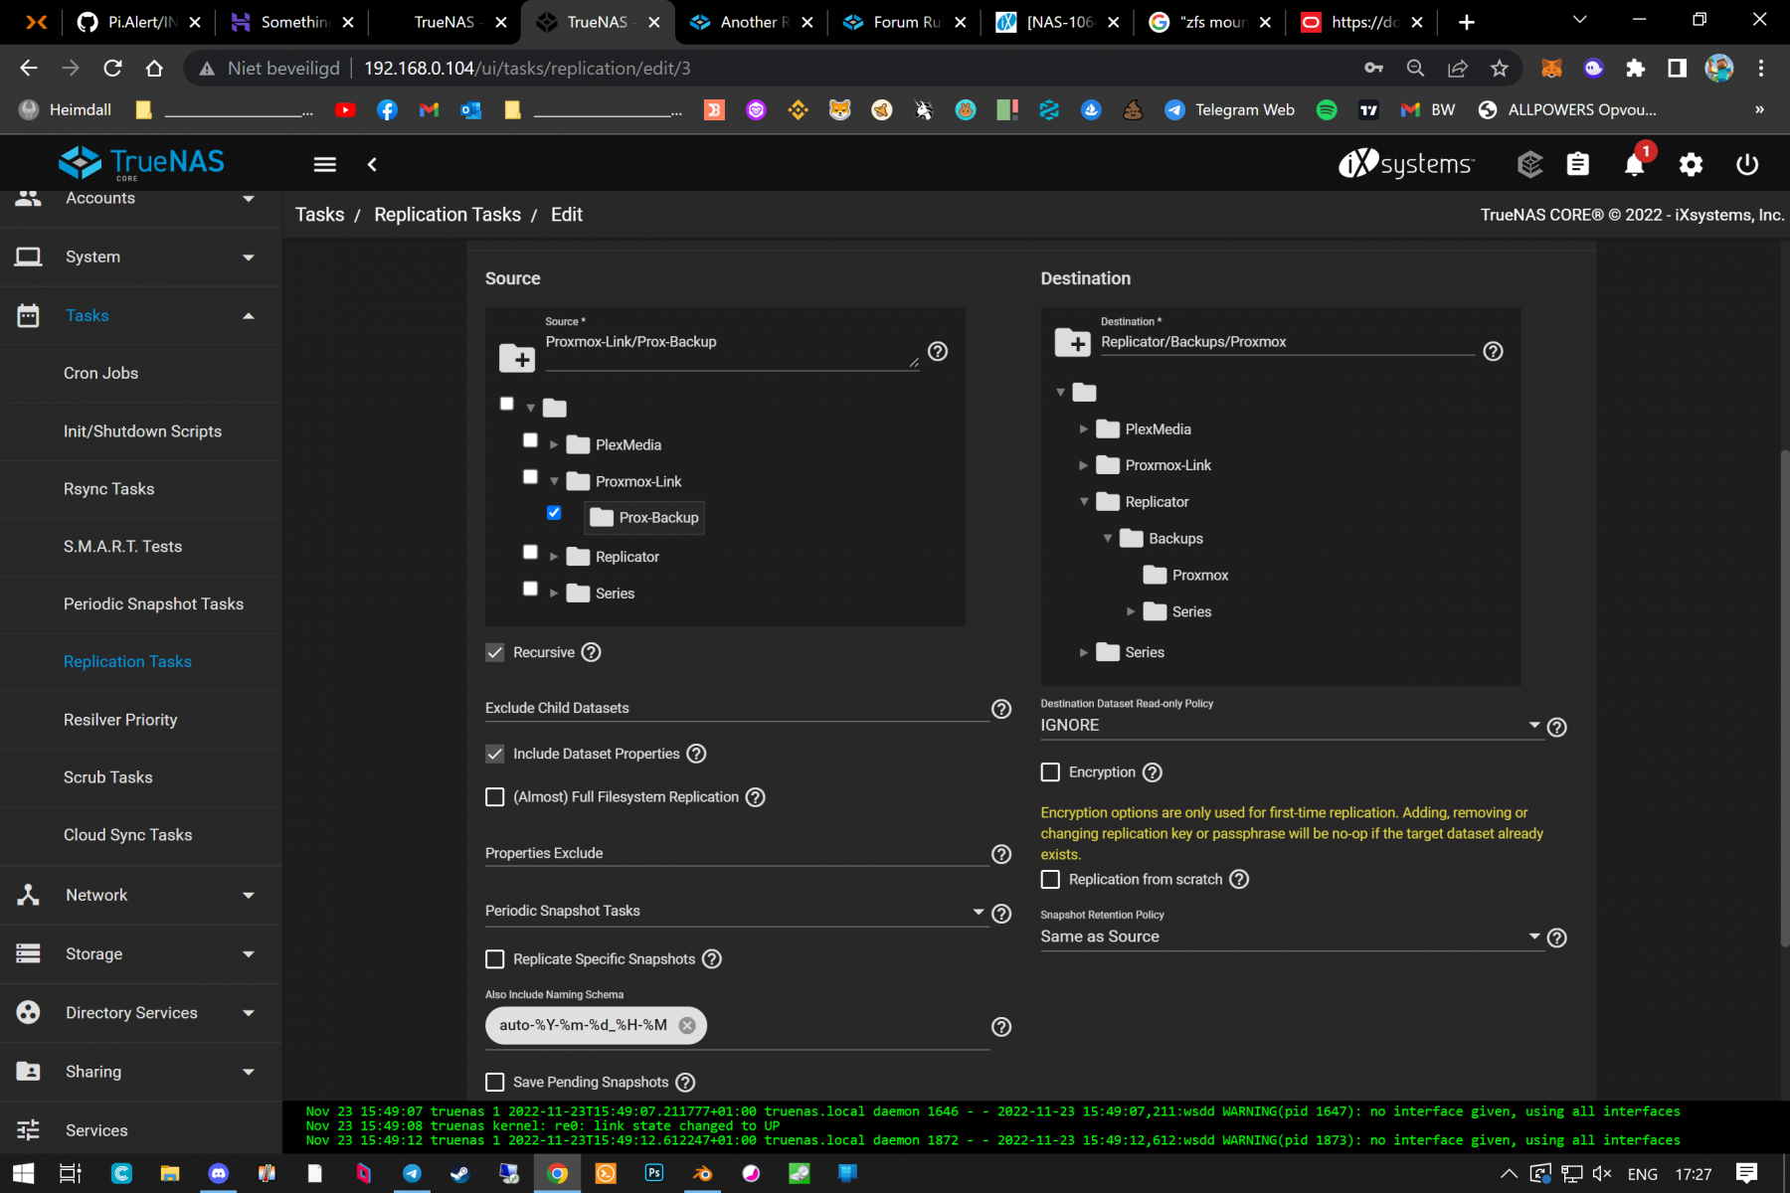The width and height of the screenshot is (1790, 1193).
Task: Open Snapshot Retention Policy dropdown
Action: point(1291,937)
